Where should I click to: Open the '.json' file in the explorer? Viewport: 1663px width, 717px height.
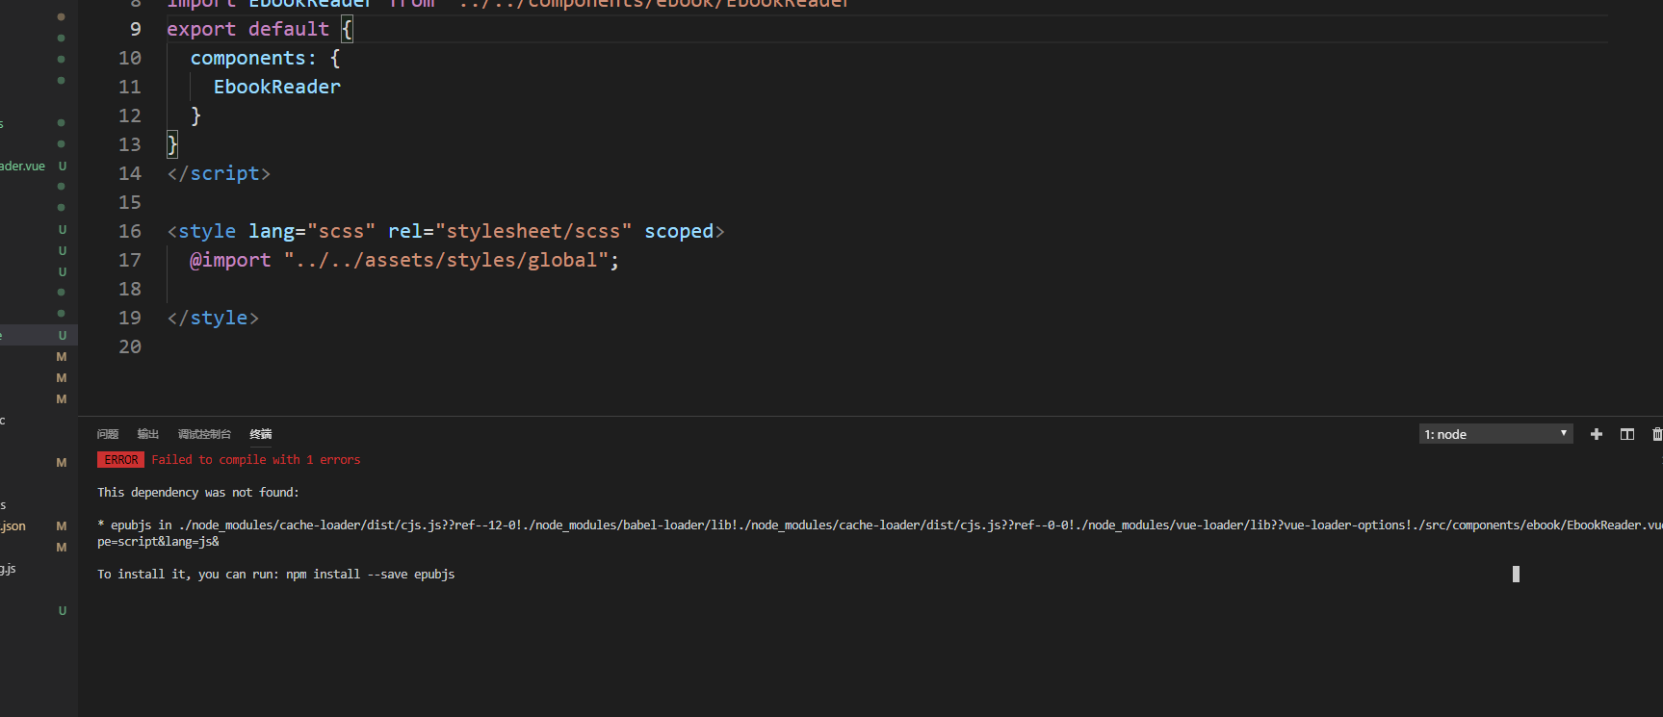[13, 526]
